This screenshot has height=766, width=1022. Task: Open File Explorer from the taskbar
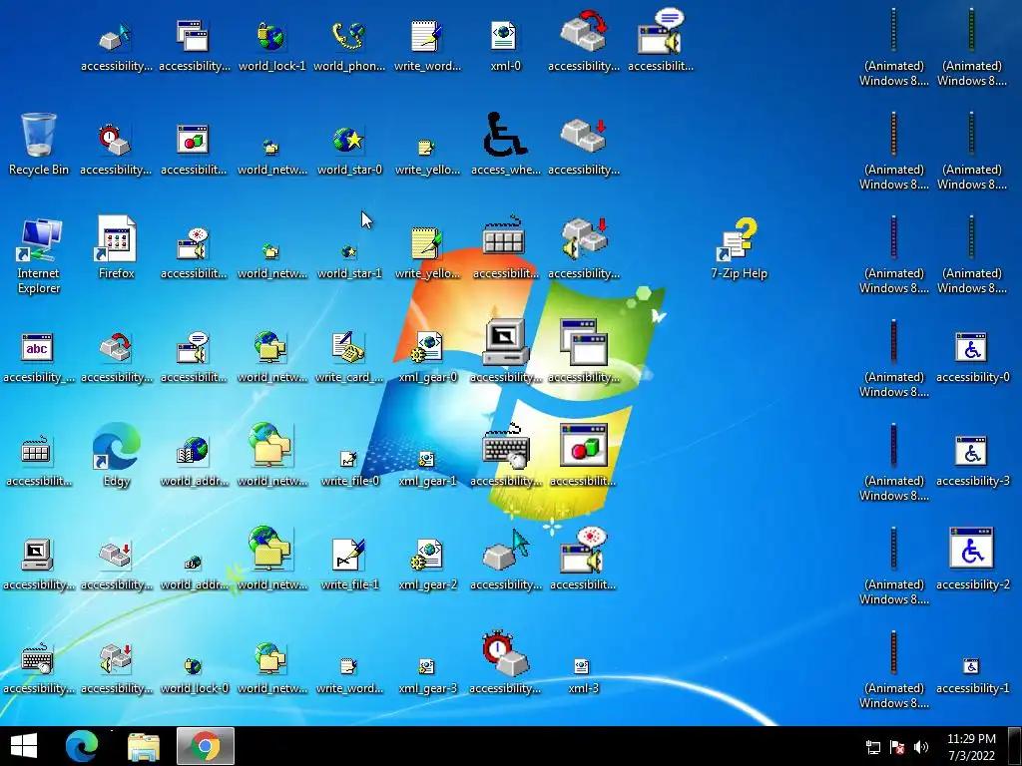(144, 746)
